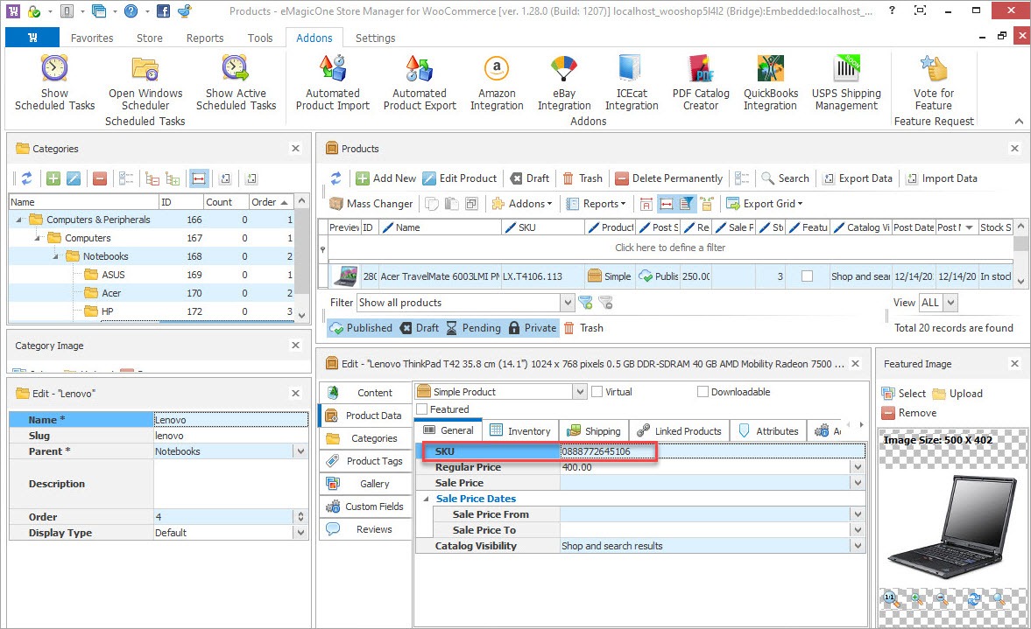
Task: Open USPS Shipping Management
Action: click(846, 83)
